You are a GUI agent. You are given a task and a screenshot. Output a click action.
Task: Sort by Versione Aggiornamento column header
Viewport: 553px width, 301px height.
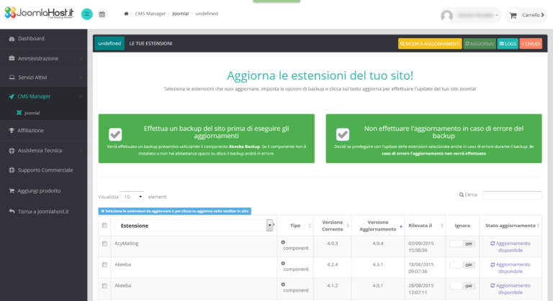tap(377, 226)
